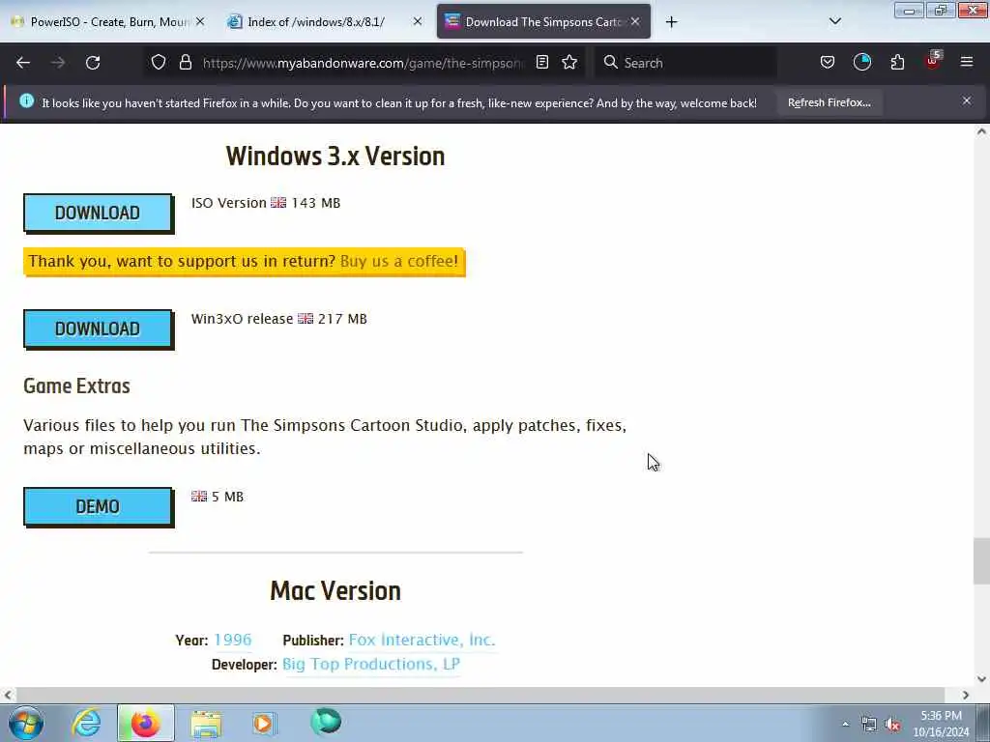Open the clock showing 5:36 PM
Screen dimensions: 990x742
[x=941, y=724]
